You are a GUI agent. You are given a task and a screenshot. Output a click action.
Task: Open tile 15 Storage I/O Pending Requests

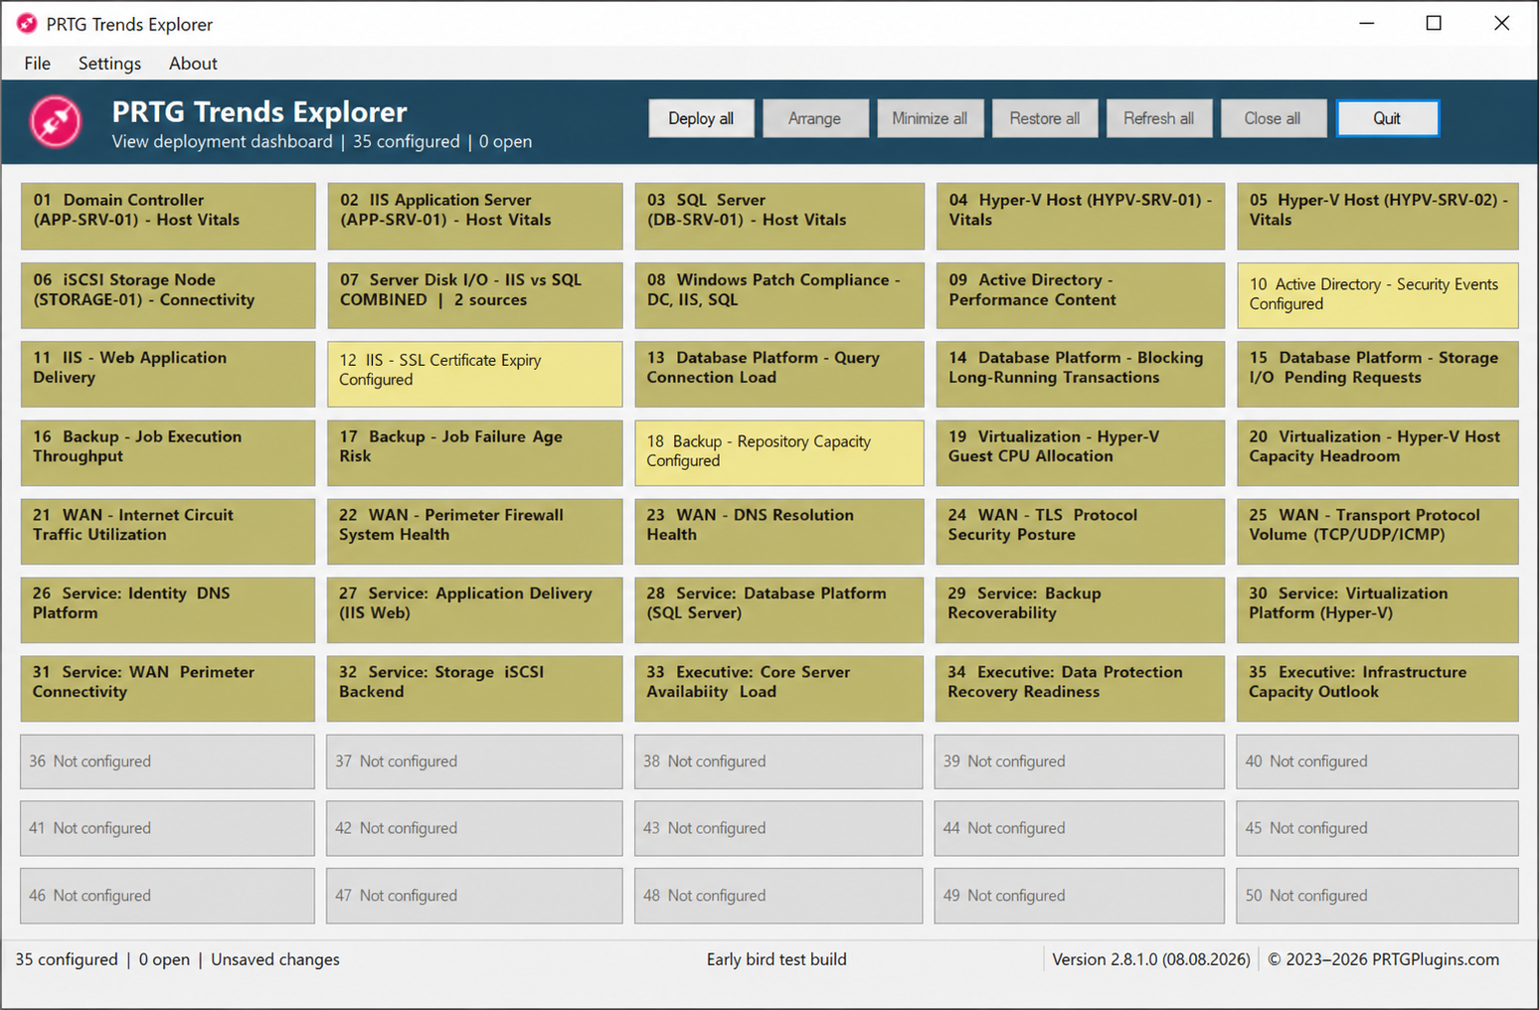click(x=1377, y=374)
